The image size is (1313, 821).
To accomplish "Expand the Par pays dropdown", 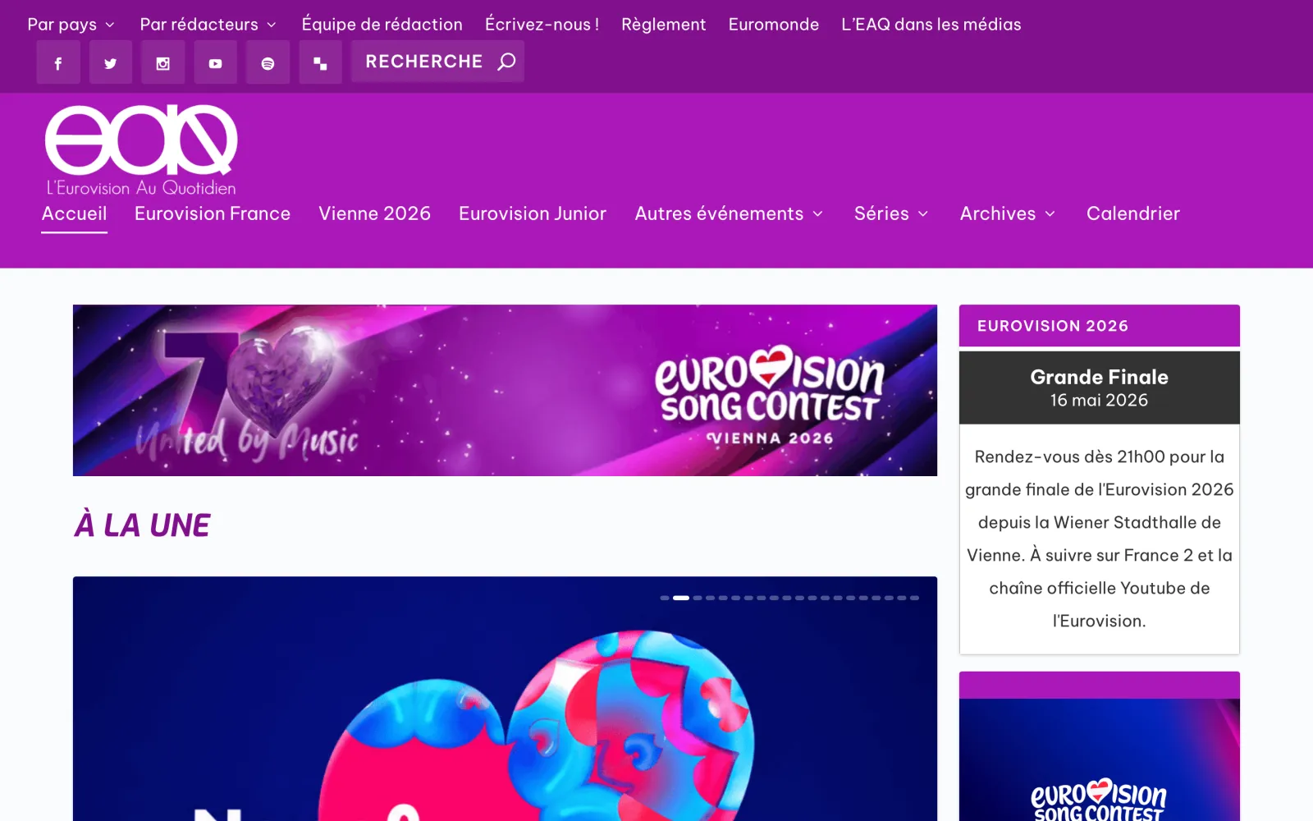I will pyautogui.click(x=71, y=25).
